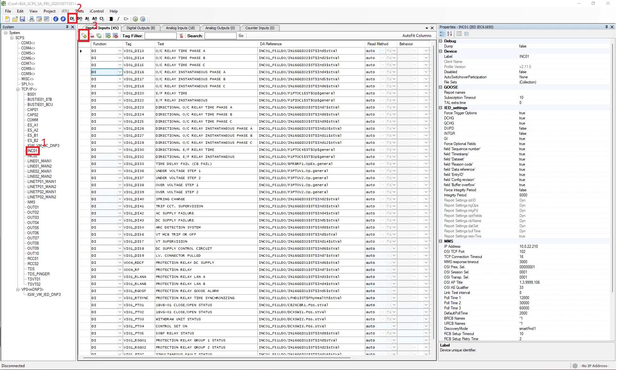Click the blue info circle icon
617x370 pixels.
pyautogui.click(x=56, y=19)
